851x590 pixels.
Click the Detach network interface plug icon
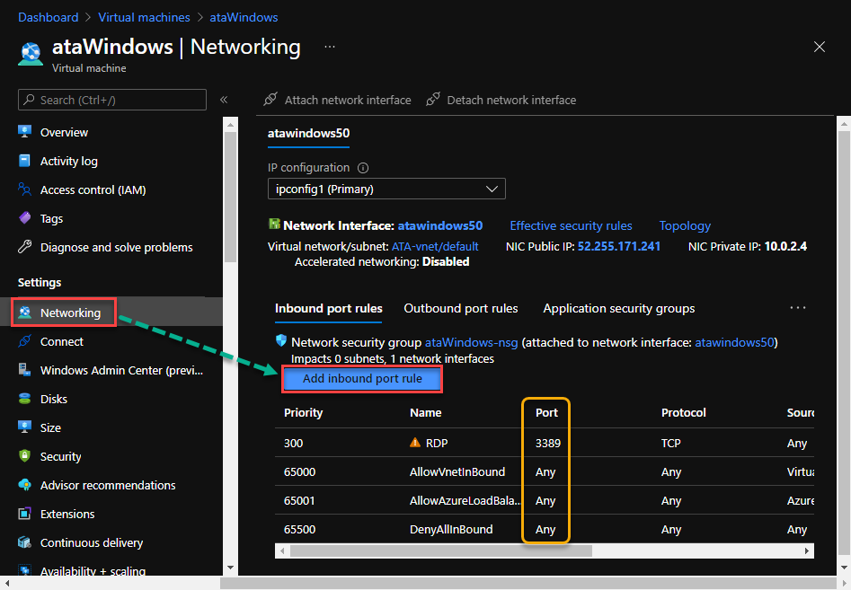click(x=432, y=100)
